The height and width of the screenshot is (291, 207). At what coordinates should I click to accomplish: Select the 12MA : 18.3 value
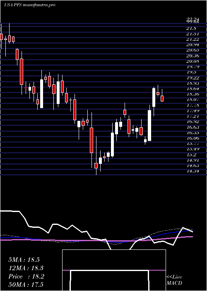click(26, 268)
